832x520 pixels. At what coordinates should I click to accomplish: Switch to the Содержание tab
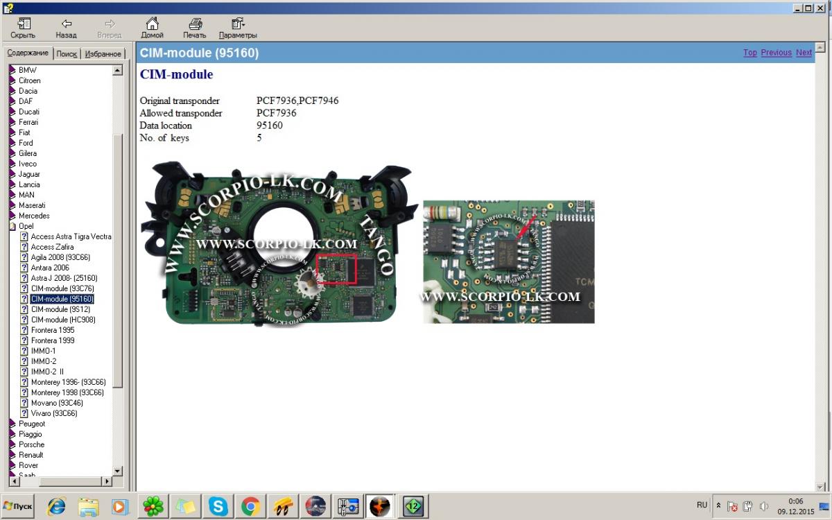coord(28,53)
